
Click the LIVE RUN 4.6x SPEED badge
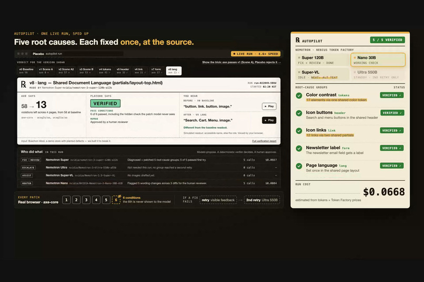click(x=256, y=54)
